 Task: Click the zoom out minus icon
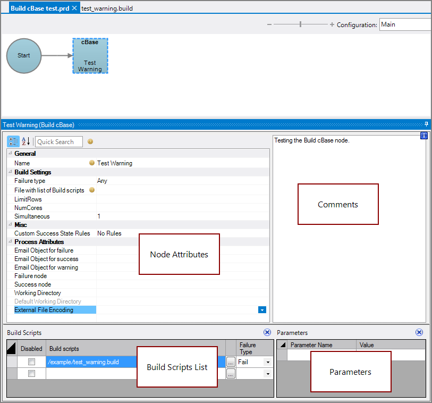tap(269, 24)
